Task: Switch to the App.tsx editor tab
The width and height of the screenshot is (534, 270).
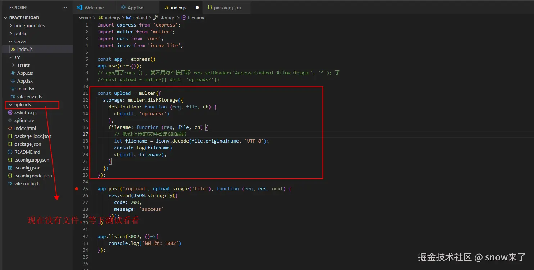Action: pyautogui.click(x=137, y=8)
